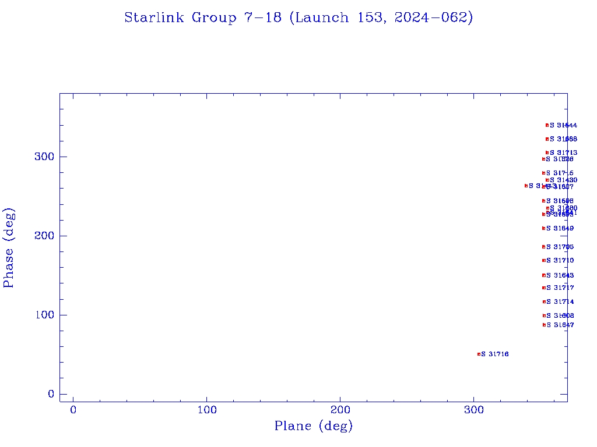Click the 100 tick label on Plane axis
This screenshot has width=597, height=447.
pyautogui.click(x=207, y=410)
